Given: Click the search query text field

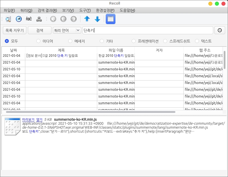Looking at the screenshot, I should (x=147, y=30).
